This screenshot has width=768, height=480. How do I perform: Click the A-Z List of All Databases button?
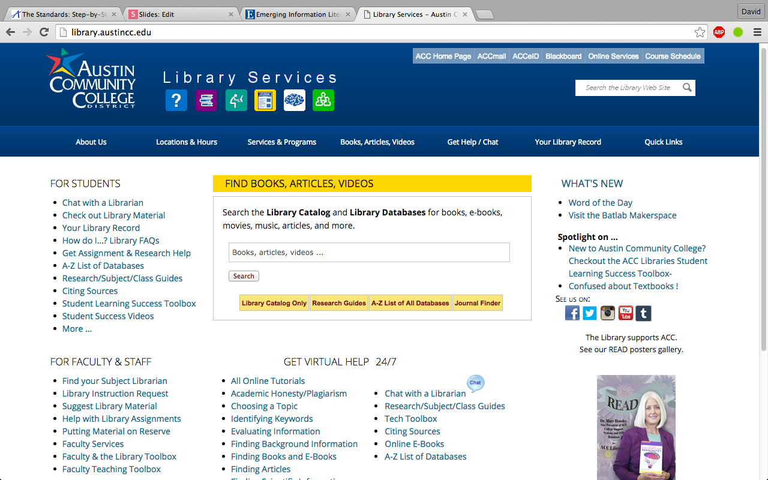point(410,303)
